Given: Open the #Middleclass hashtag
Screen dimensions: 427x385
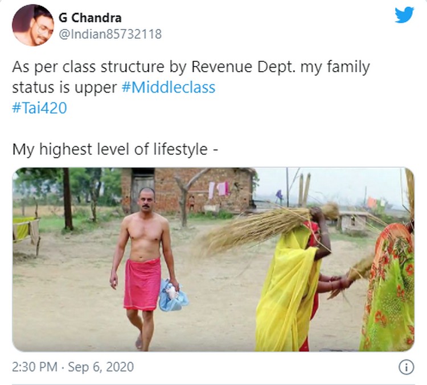Looking at the screenshot, I should tap(168, 88).
